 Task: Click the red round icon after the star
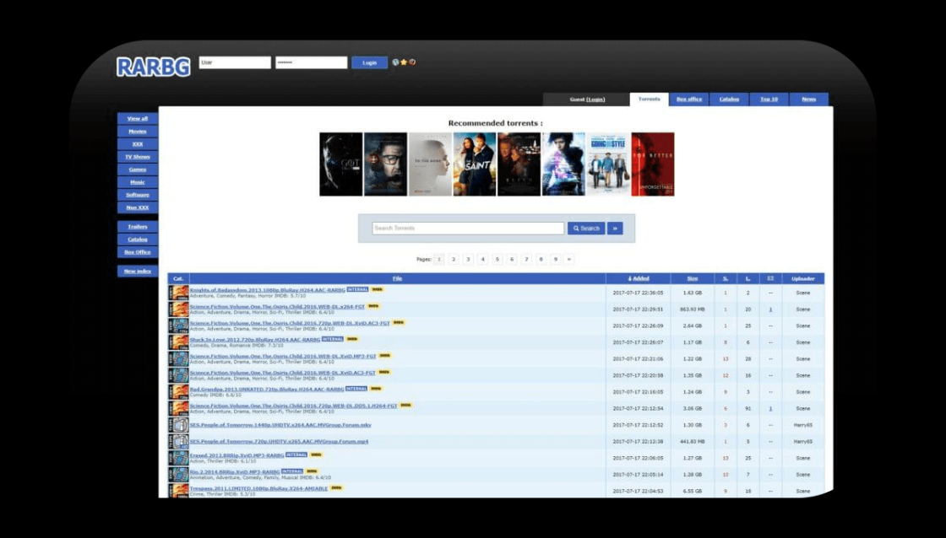point(412,62)
